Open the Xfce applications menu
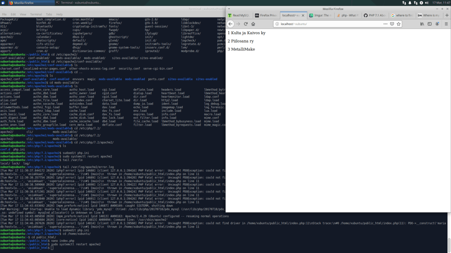The width and height of the screenshot is (451, 253). tap(4, 3)
